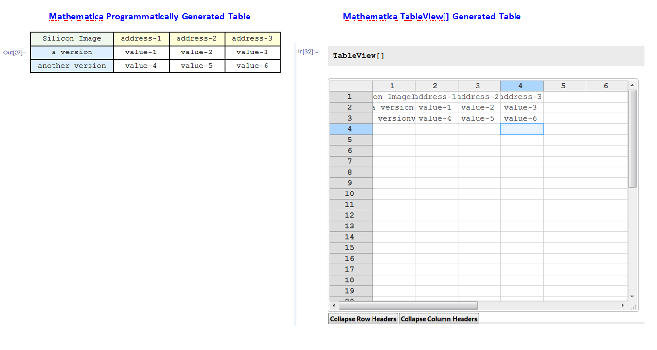Click 'value-4' in the generated left table
This screenshot has height=350, width=657.
point(142,66)
